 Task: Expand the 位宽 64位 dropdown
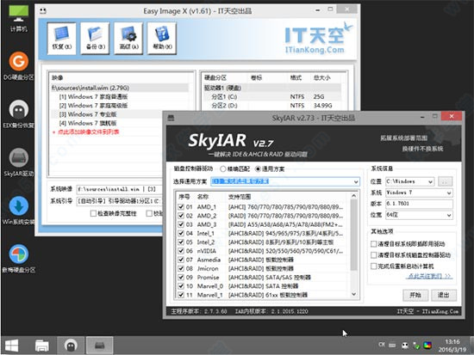click(449, 215)
